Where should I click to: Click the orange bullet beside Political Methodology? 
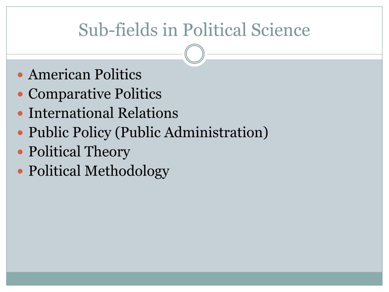point(21,171)
